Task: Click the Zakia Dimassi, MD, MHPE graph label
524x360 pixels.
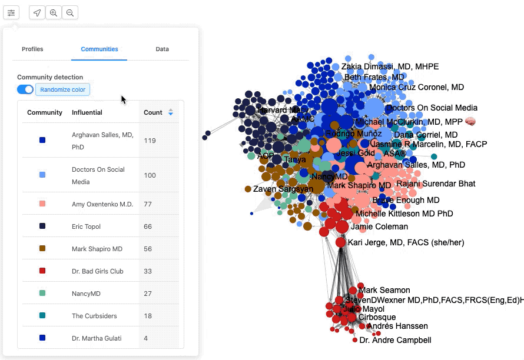Action: 390,66
